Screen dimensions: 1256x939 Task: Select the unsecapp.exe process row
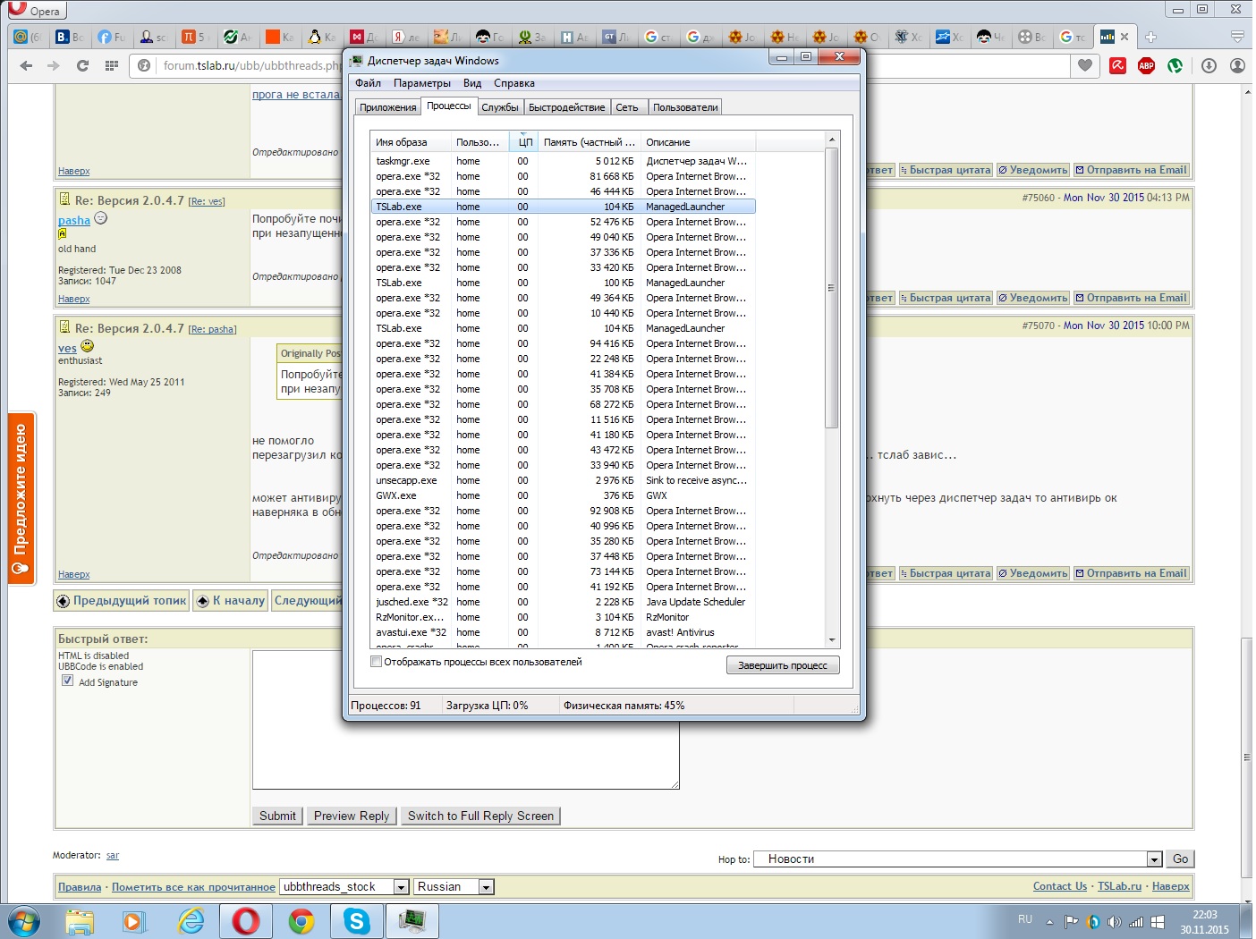pos(407,480)
